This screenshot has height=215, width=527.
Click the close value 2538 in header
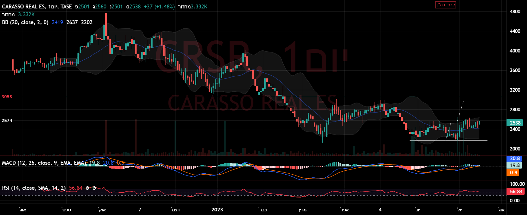tap(135, 7)
